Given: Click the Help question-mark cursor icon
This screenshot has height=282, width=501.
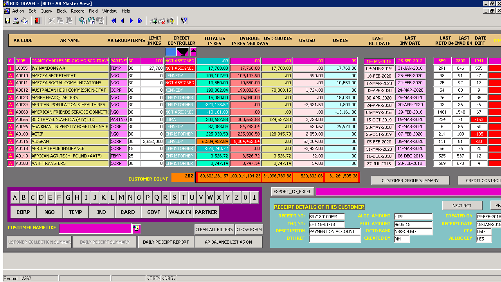Looking at the screenshot, I should [x=184, y=21].
